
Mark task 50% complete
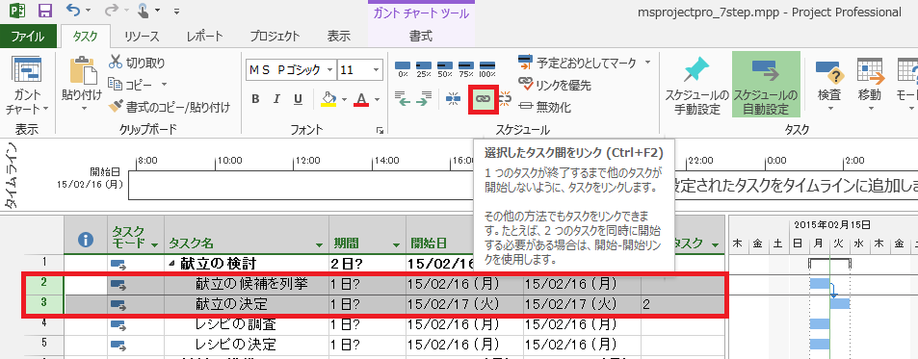coord(444,68)
